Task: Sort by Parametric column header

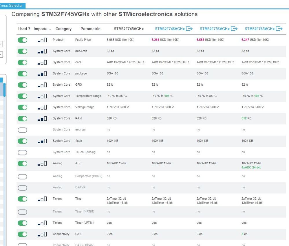Action: [90, 29]
